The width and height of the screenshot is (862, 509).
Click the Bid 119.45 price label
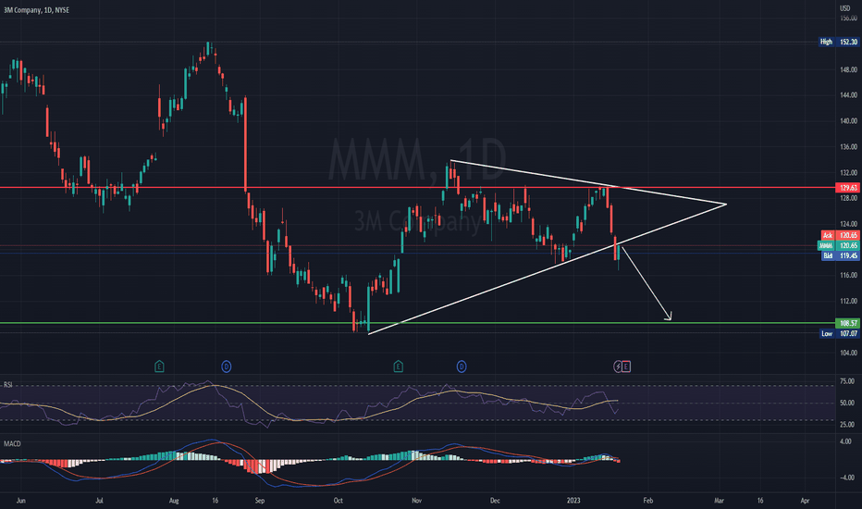click(x=840, y=255)
